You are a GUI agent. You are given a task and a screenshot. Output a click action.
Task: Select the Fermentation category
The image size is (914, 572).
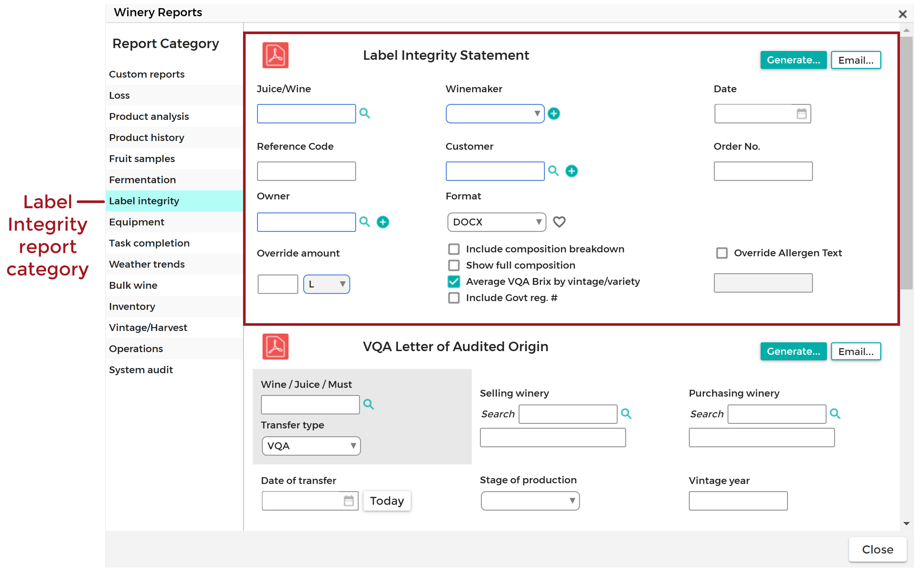click(x=174, y=180)
